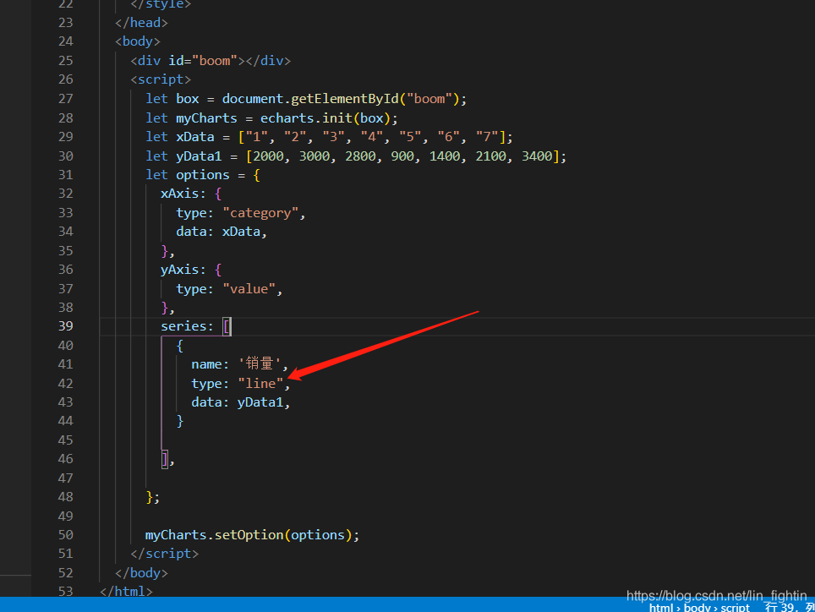
Task: Click the yAxis property key
Action: click(x=180, y=270)
